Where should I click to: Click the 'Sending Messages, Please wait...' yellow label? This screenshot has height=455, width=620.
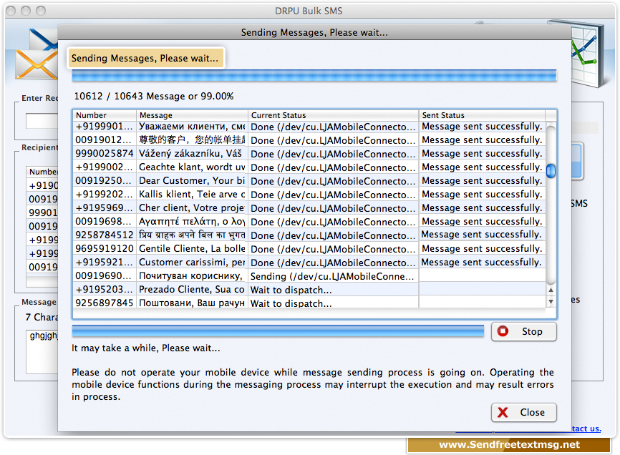point(145,58)
